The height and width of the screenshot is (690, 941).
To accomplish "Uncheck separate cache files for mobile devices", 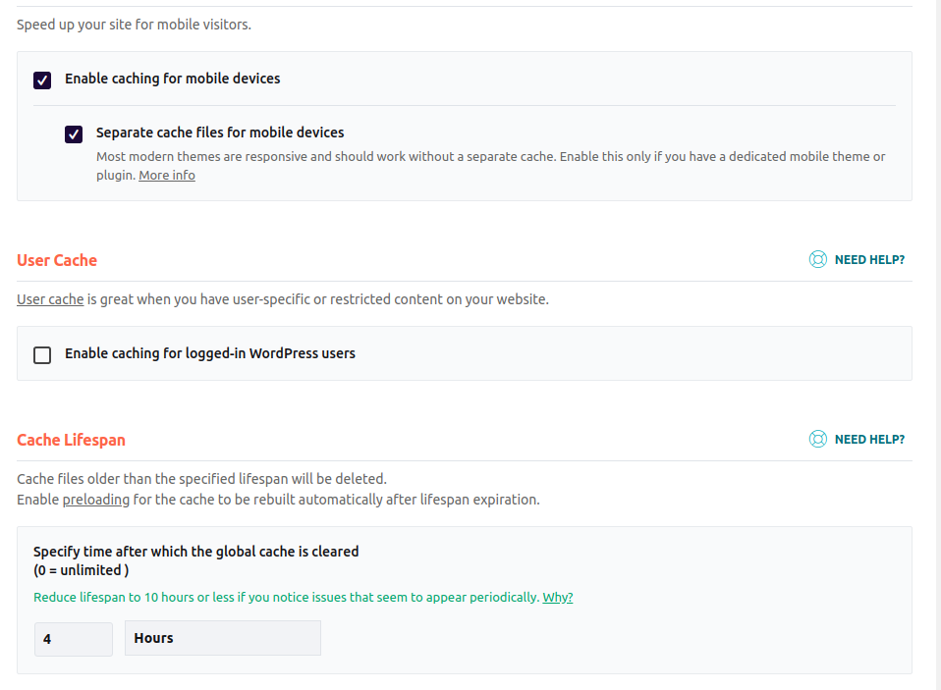I will [x=74, y=133].
